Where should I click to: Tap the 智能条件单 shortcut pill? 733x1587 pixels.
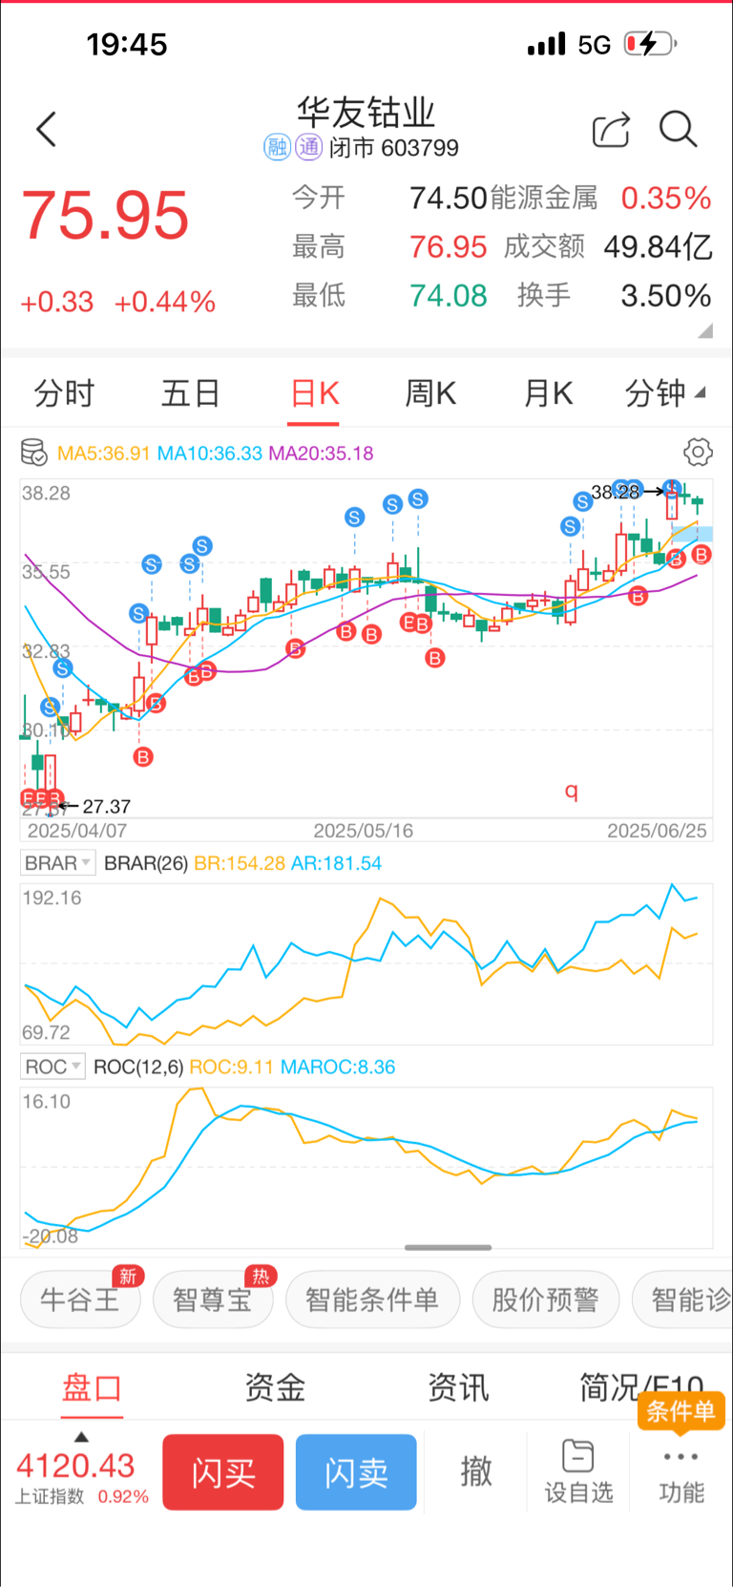tap(372, 1300)
